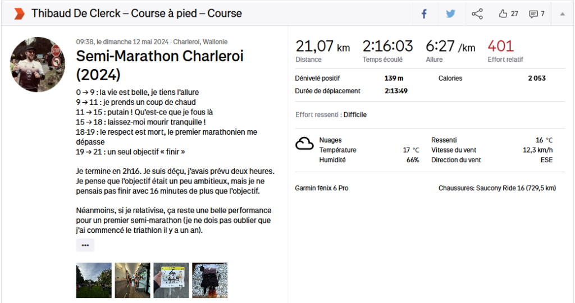The width and height of the screenshot is (575, 303).
Task: Click the 401 Effort relatif value
Action: pos(500,46)
